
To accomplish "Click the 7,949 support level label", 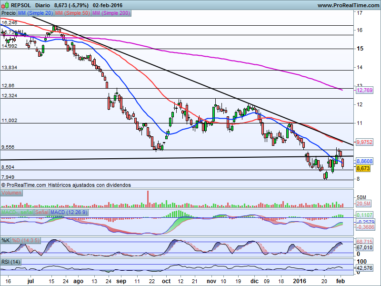I will [x=8, y=177].
